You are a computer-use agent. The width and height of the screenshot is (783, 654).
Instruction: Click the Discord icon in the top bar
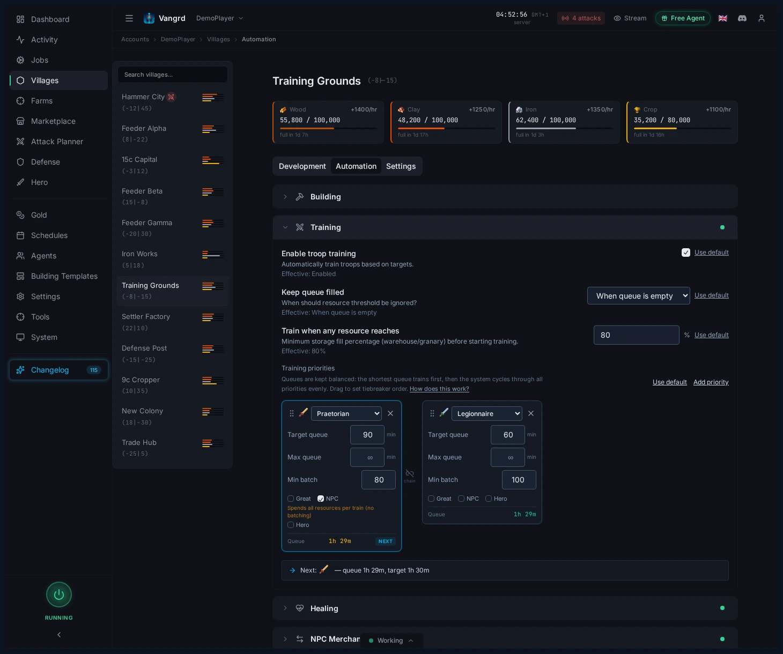click(x=742, y=18)
